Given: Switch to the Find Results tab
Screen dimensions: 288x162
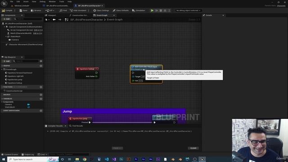Looking at the screenshot, I should pos(76,126).
